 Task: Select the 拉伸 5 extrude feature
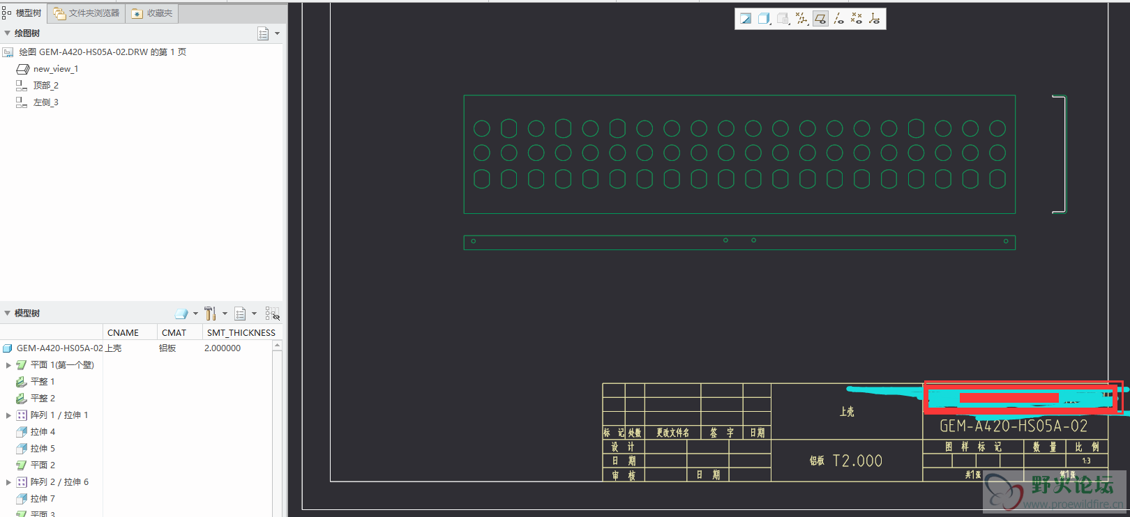tap(36, 449)
